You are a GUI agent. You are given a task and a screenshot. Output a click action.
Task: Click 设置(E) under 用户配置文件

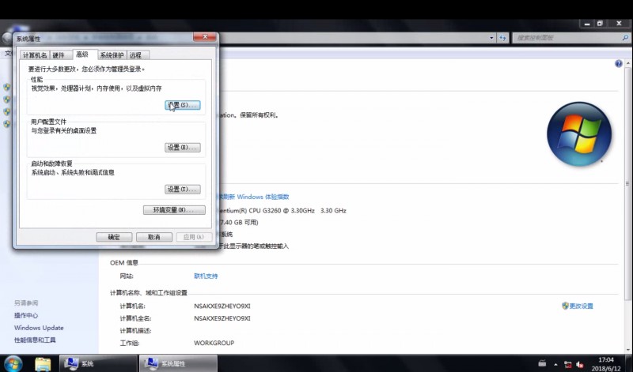point(183,148)
